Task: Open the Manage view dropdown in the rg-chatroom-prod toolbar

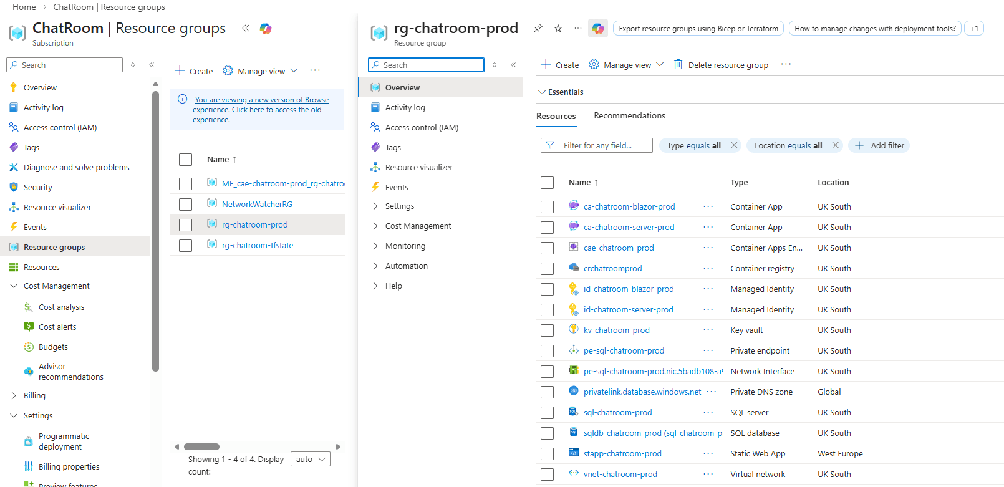Action: (626, 65)
